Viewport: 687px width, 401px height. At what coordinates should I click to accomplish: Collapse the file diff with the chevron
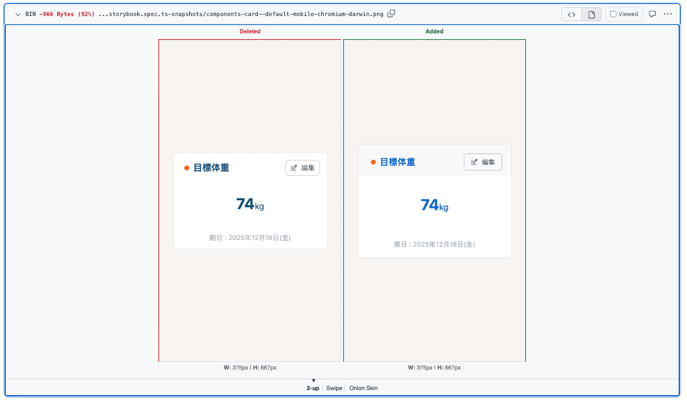pos(17,15)
